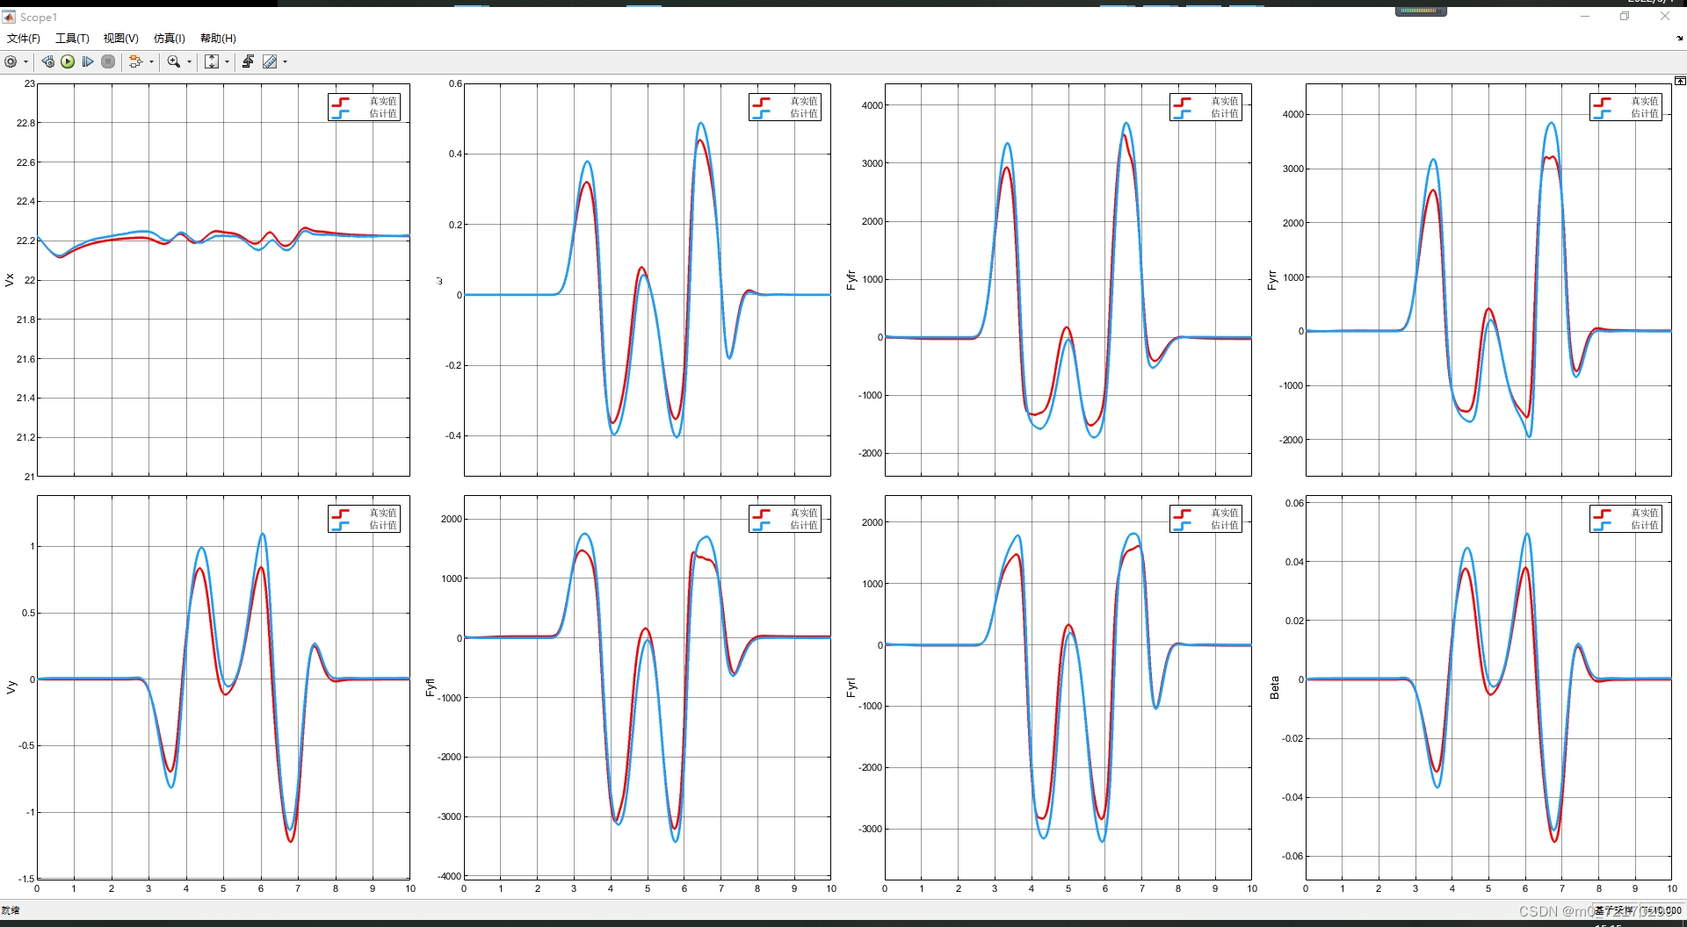Click the maximize axes icon above Fyrr plot
The height and width of the screenshot is (927, 1687).
1680,81
